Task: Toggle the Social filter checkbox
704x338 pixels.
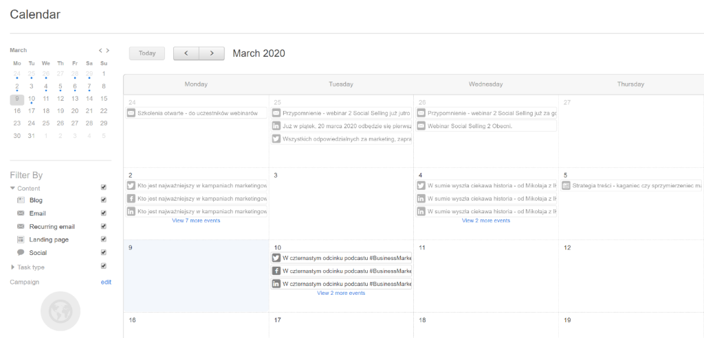Action: pyautogui.click(x=104, y=252)
